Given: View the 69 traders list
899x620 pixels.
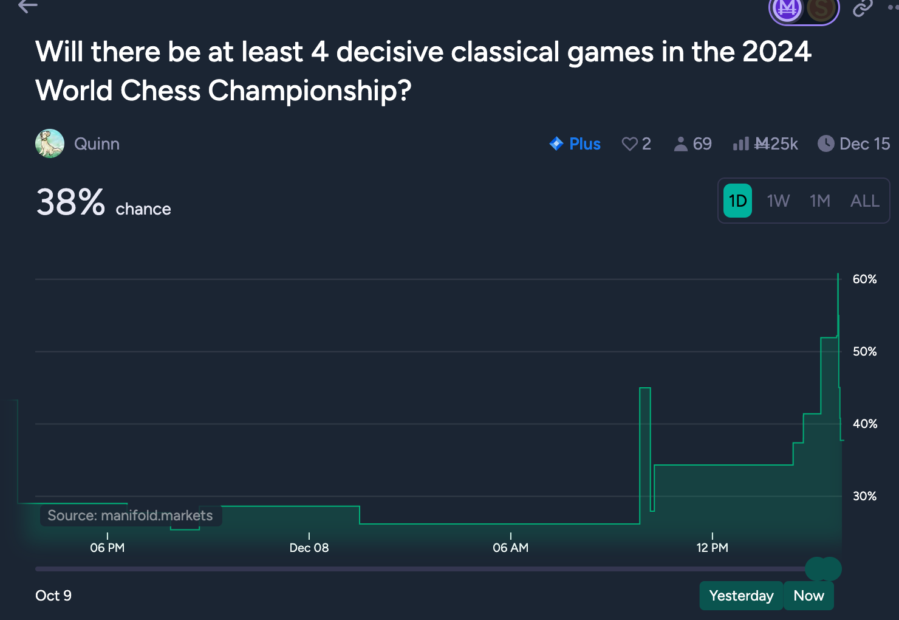Looking at the screenshot, I should click(692, 144).
